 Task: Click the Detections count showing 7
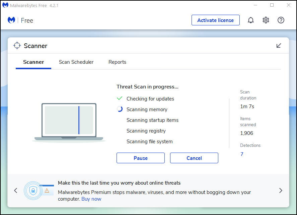(x=242, y=154)
